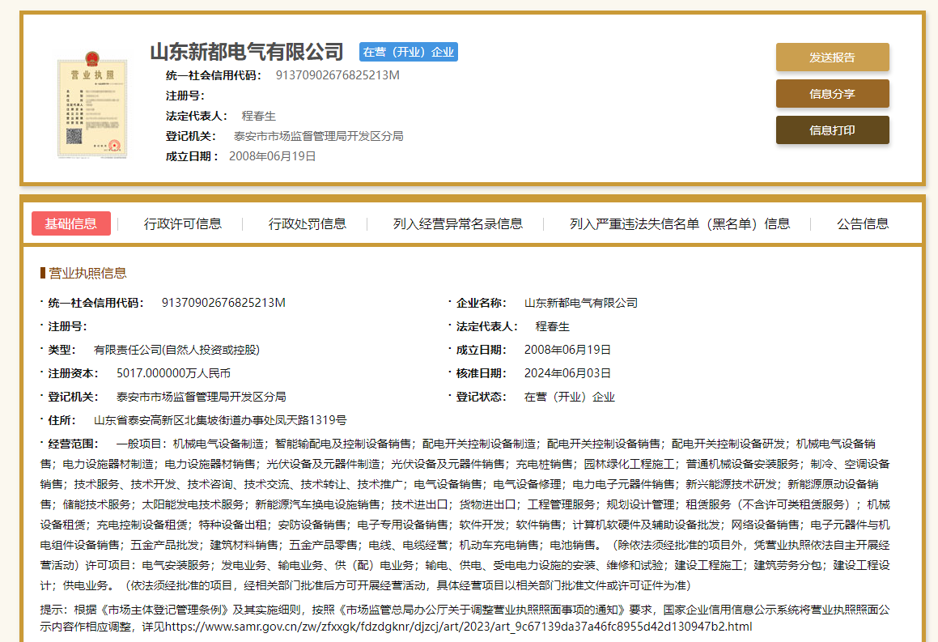Open the samr.gov.cn notice URL
This screenshot has height=642, width=938.
[458, 627]
